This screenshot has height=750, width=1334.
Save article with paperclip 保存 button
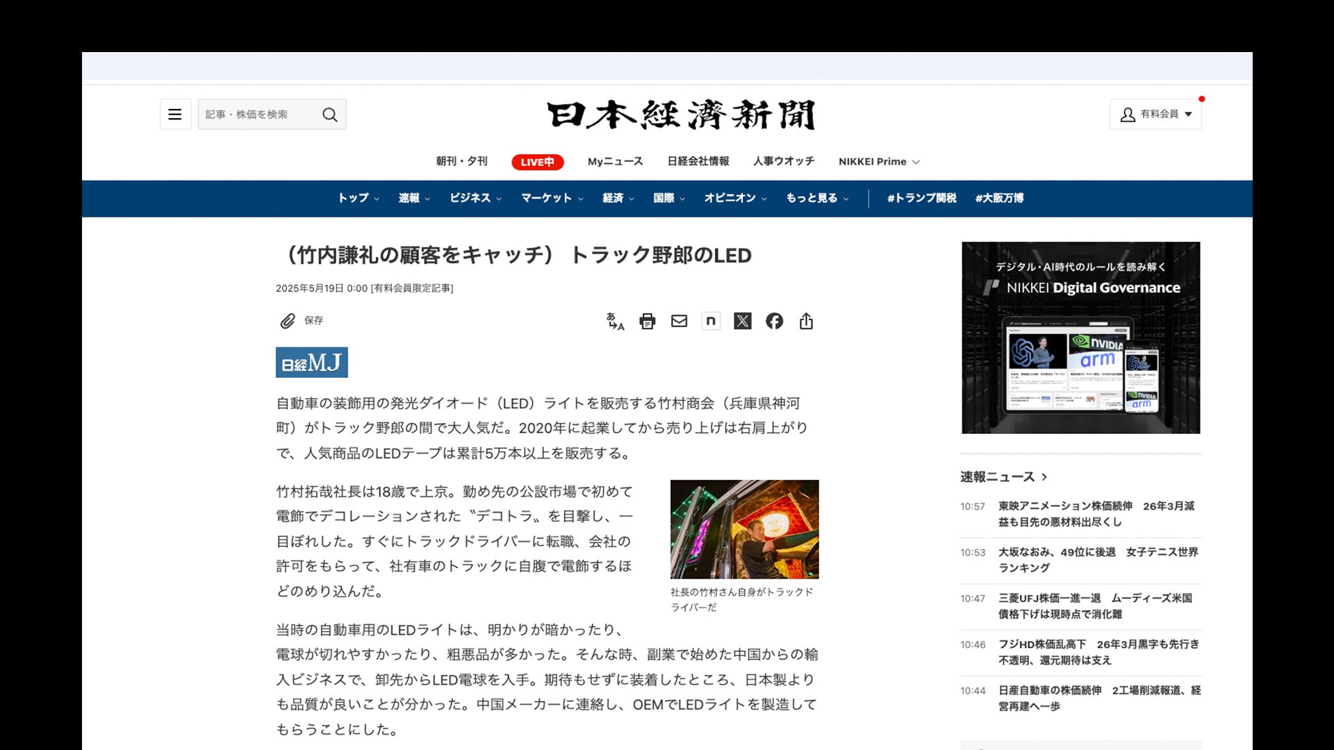[x=301, y=321]
